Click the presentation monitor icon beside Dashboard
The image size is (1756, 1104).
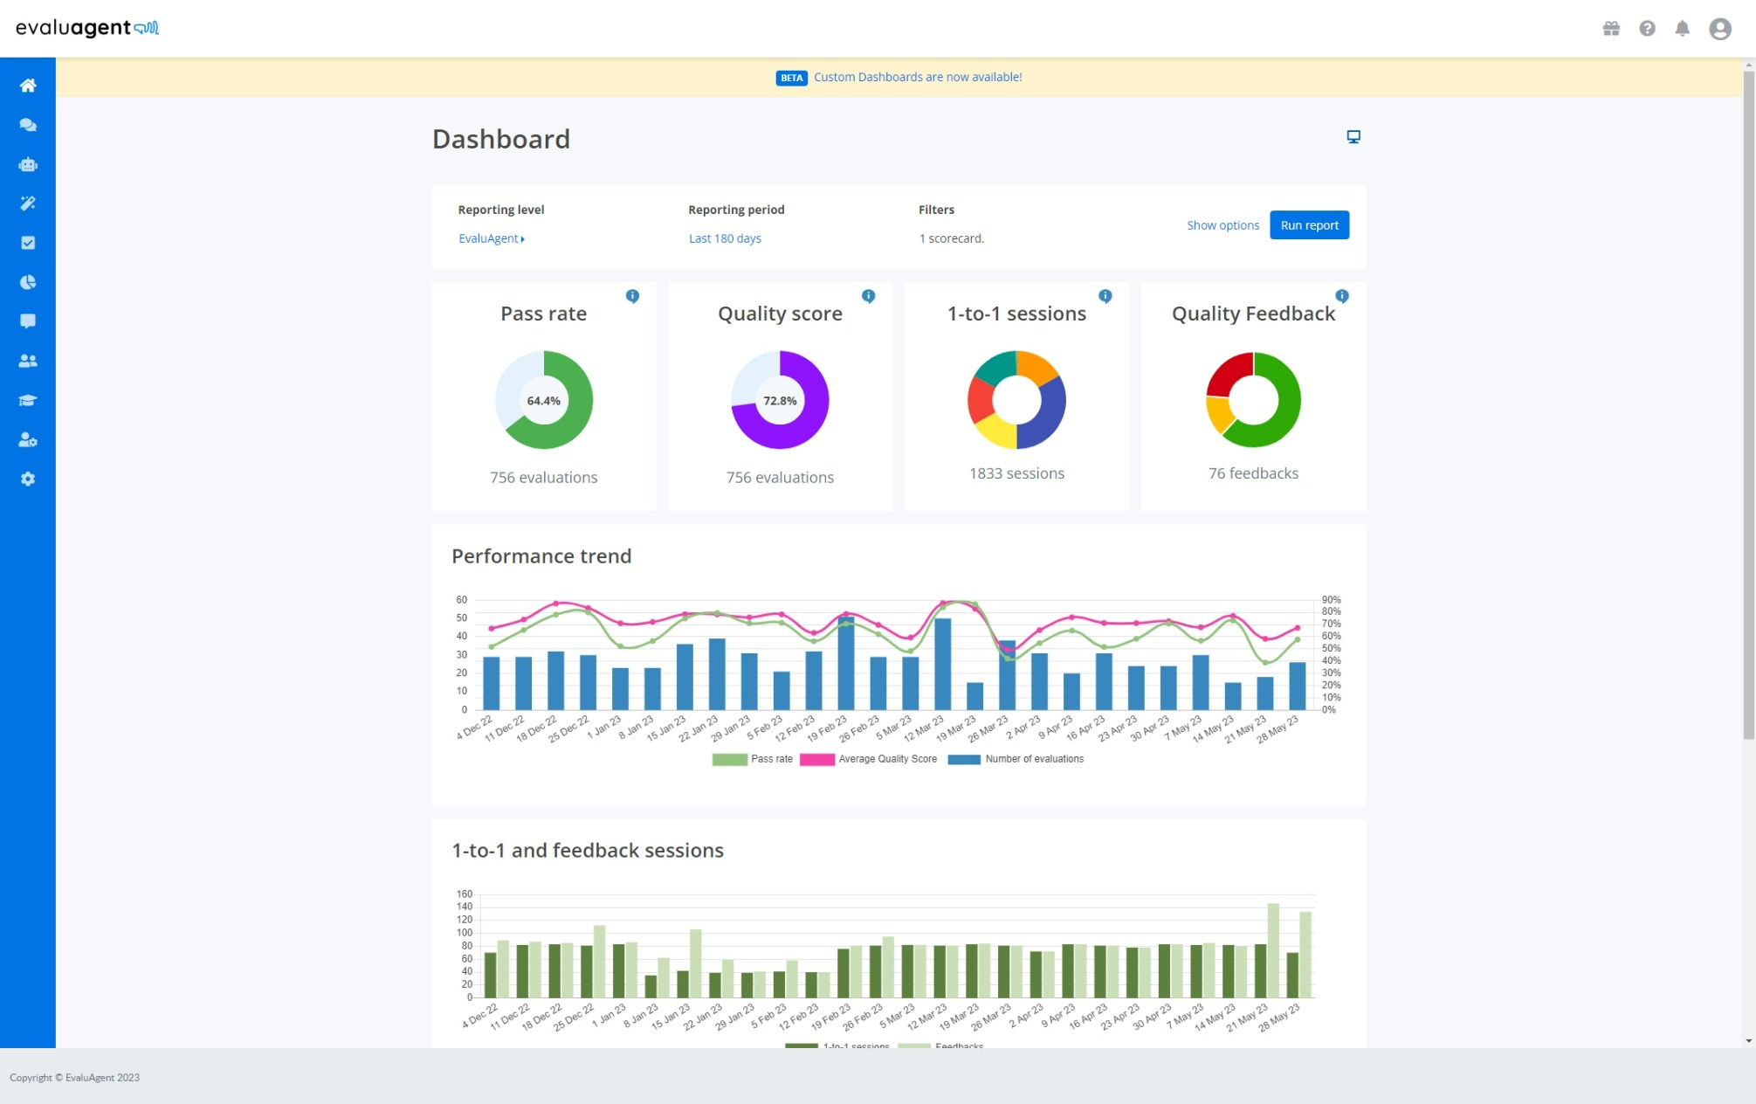[x=1353, y=137]
